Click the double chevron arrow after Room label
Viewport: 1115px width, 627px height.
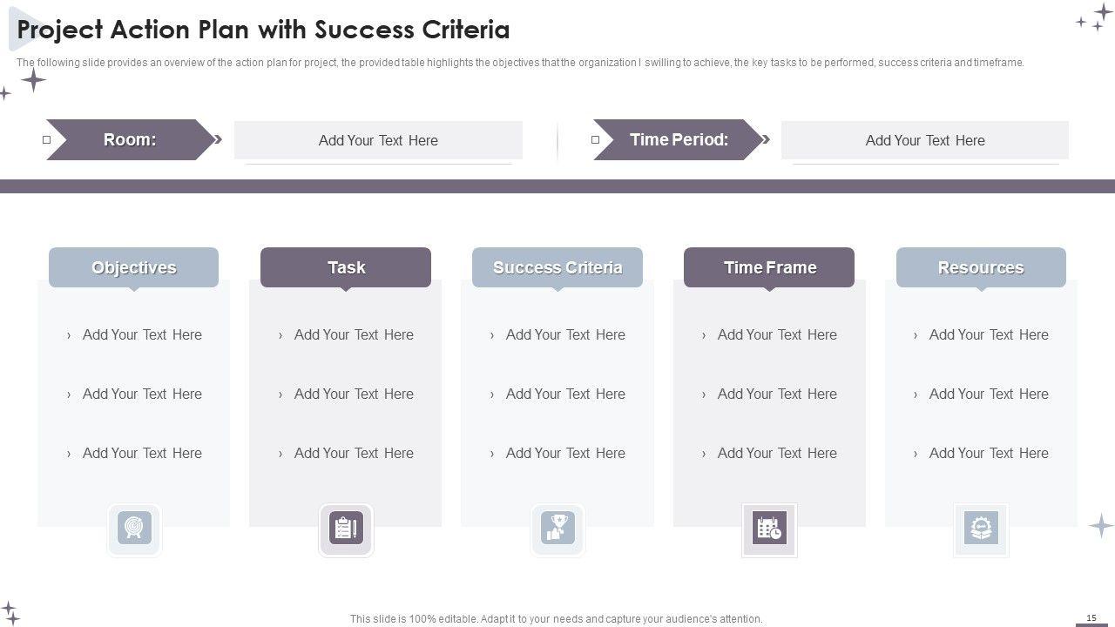coord(218,139)
